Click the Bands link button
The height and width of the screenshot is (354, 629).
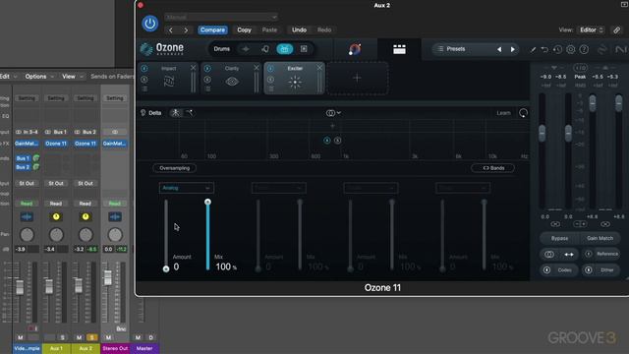(x=492, y=168)
